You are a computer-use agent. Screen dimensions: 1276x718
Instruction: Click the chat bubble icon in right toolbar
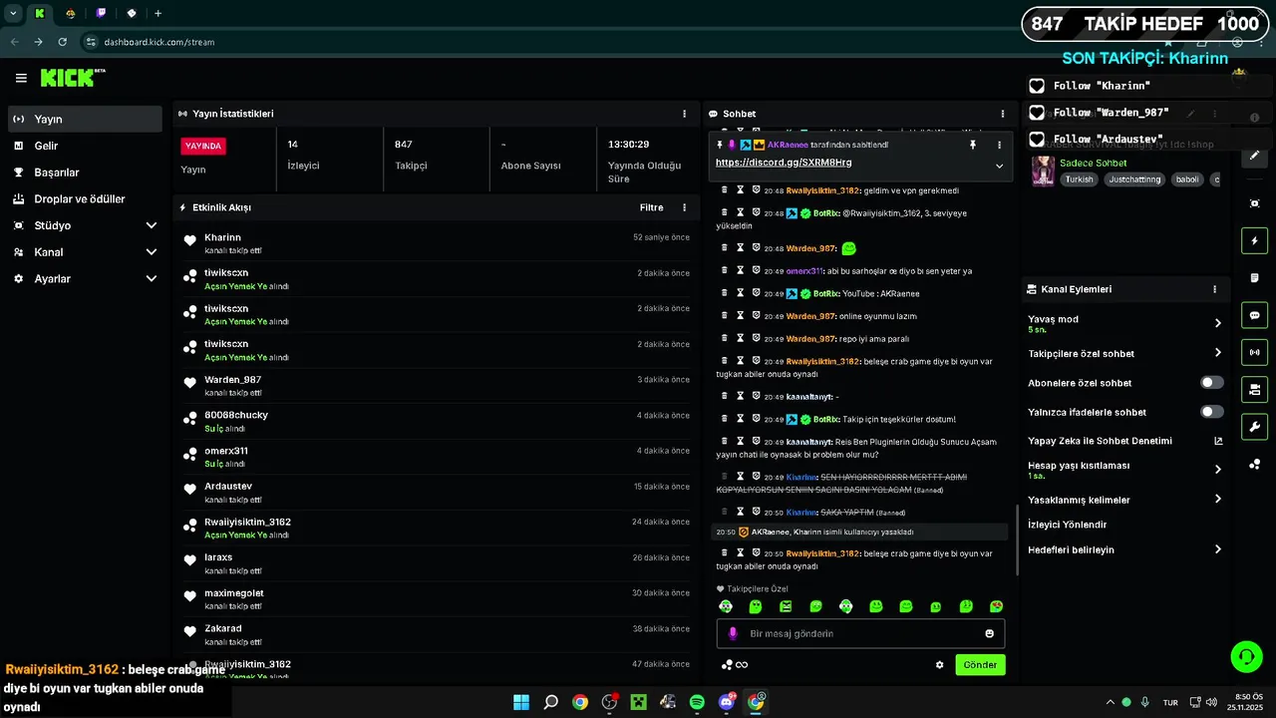[x=1255, y=315]
